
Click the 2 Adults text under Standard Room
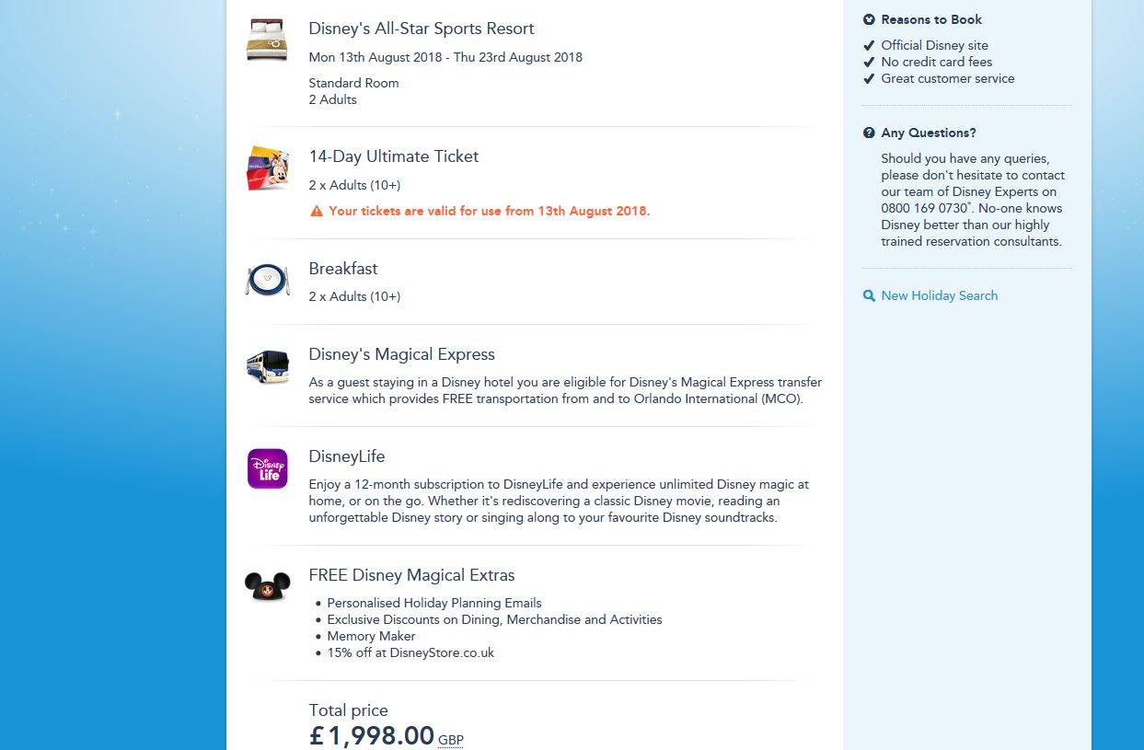(332, 99)
